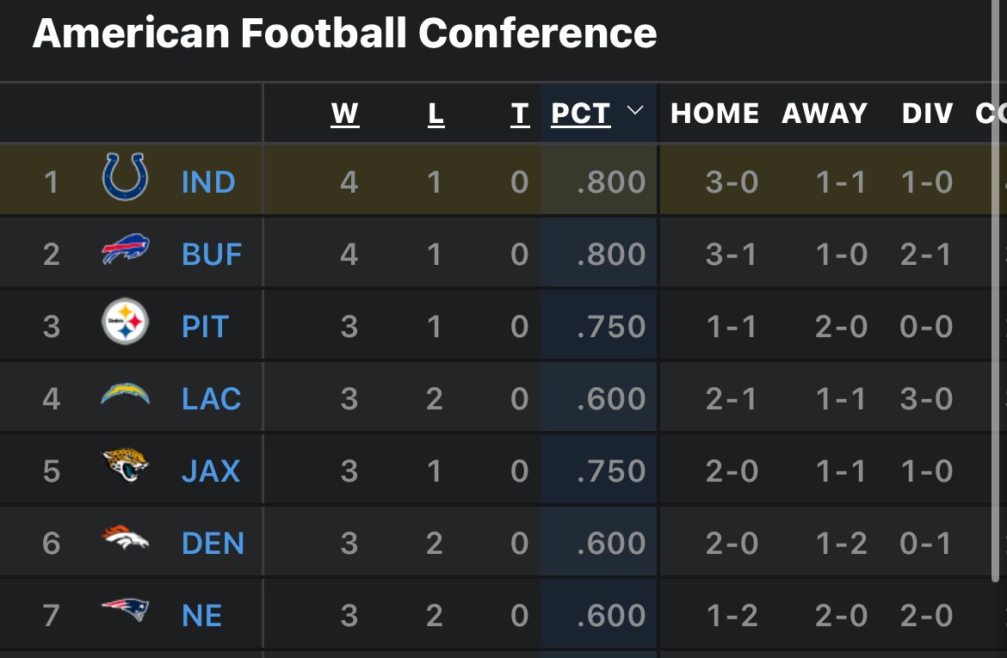The image size is (1007, 658).
Task: Open the DEN team link
Action: click(213, 544)
